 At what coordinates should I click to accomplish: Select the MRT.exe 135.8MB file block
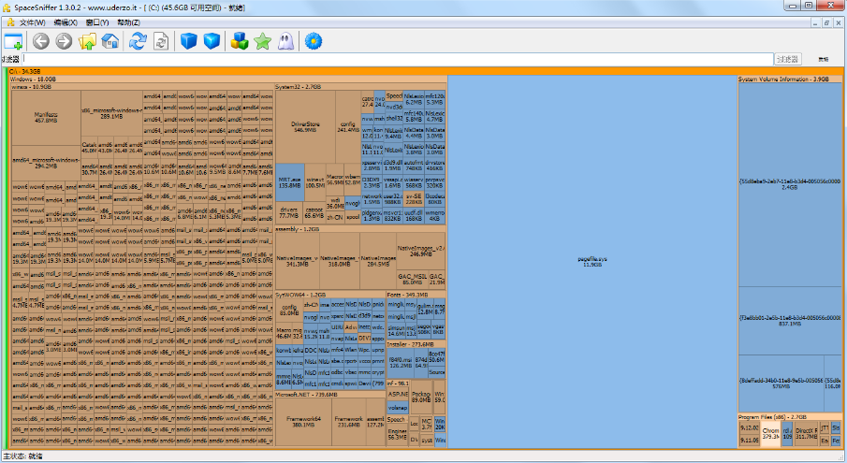(290, 182)
